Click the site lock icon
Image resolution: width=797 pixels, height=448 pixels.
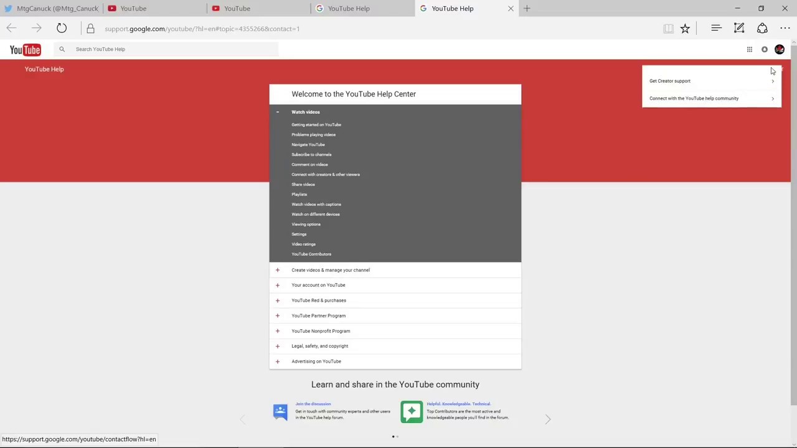(90, 29)
